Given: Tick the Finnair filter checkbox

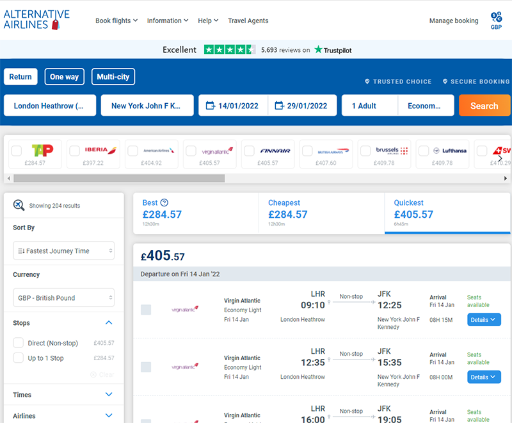Looking at the screenshot, I should coord(249,151).
